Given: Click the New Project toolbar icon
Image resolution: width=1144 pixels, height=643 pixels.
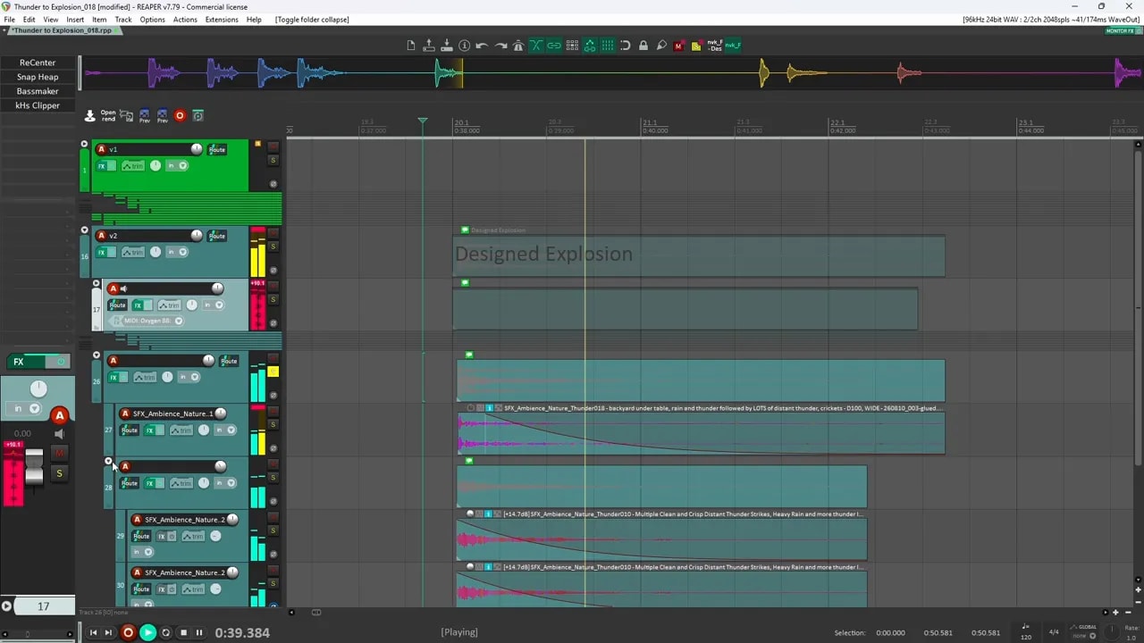Looking at the screenshot, I should (411, 46).
